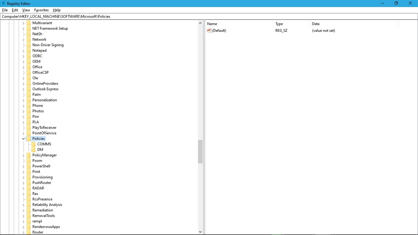Screen dimensions: 418x235
Task: Click the folder icon next to PolicyManager
Action: click(28, 155)
